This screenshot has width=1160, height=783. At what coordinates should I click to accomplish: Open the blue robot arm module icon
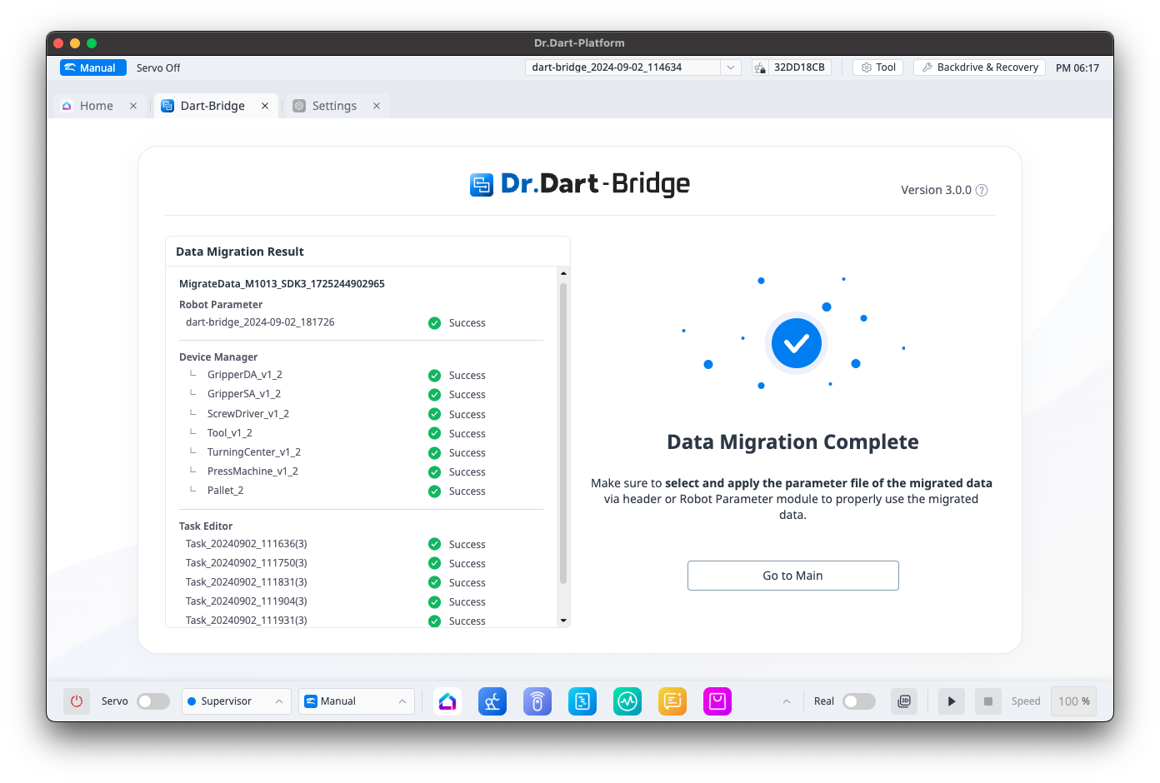click(492, 701)
